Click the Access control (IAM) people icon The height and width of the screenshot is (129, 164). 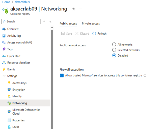pyautogui.click(x=4, y=42)
